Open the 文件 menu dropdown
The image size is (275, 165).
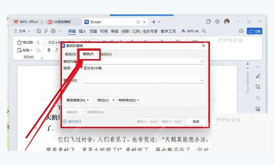(x=22, y=31)
